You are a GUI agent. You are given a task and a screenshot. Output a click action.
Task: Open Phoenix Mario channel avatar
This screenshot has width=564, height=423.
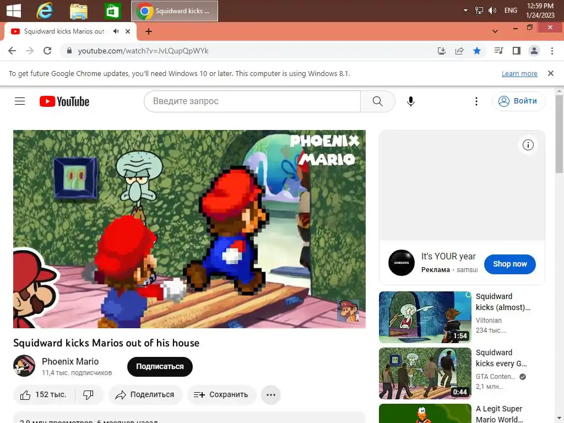coord(24,366)
